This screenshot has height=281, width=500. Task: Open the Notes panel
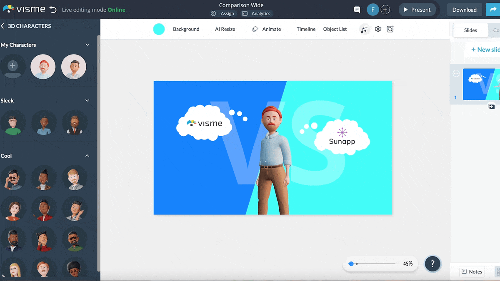point(472,271)
